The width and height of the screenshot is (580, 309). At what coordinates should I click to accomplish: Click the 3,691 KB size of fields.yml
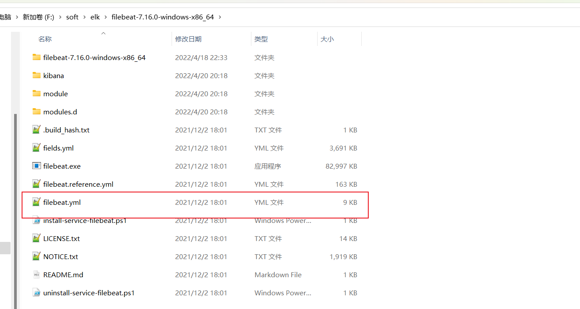coord(343,148)
